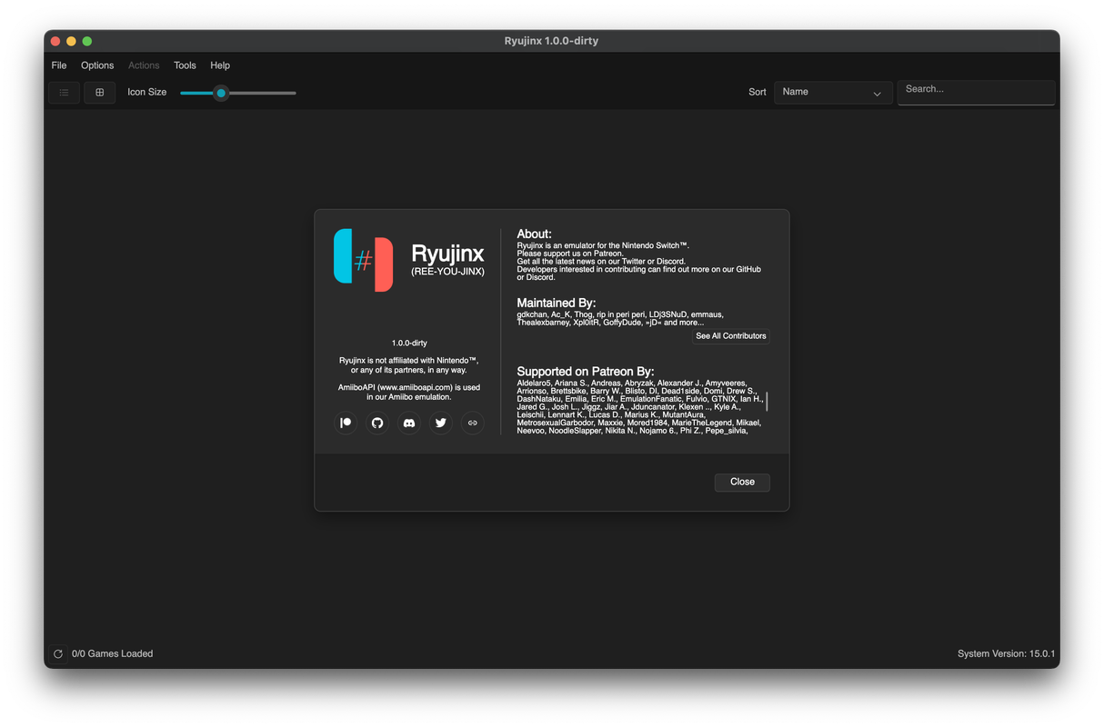Click the refresh games icon
Image resolution: width=1104 pixels, height=727 pixels.
tap(58, 653)
